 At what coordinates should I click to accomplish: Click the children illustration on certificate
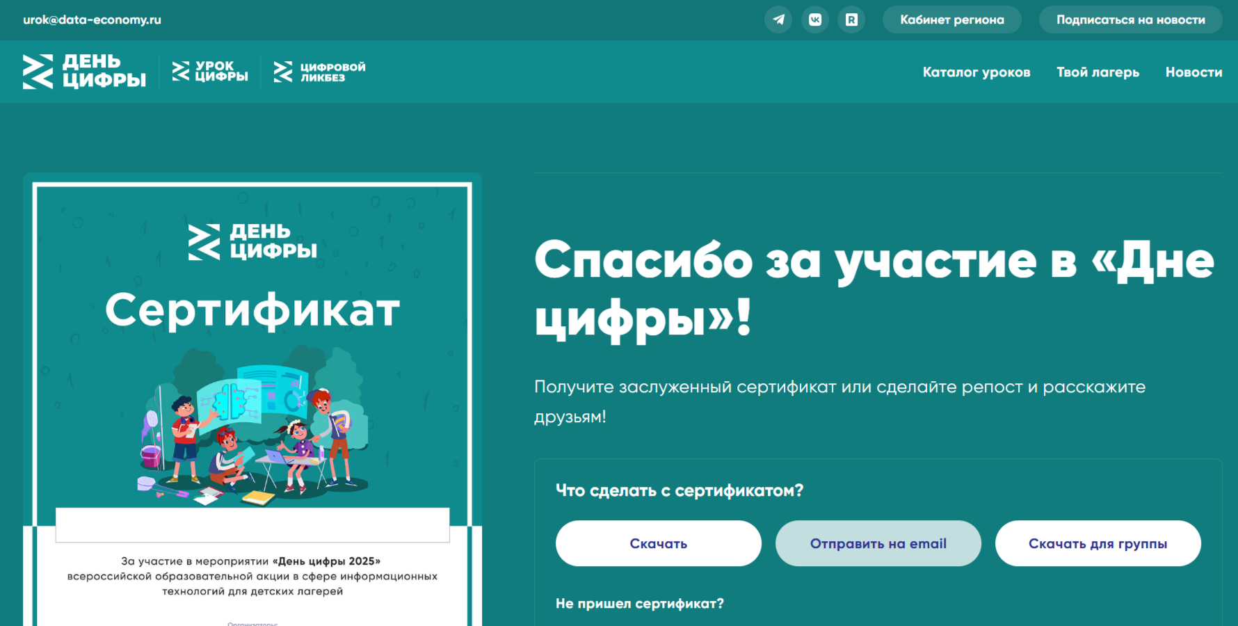(x=252, y=426)
